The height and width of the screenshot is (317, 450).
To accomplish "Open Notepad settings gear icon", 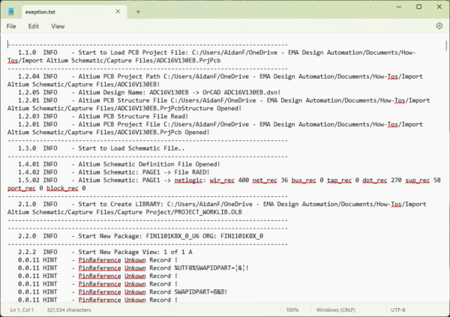I will [x=439, y=26].
